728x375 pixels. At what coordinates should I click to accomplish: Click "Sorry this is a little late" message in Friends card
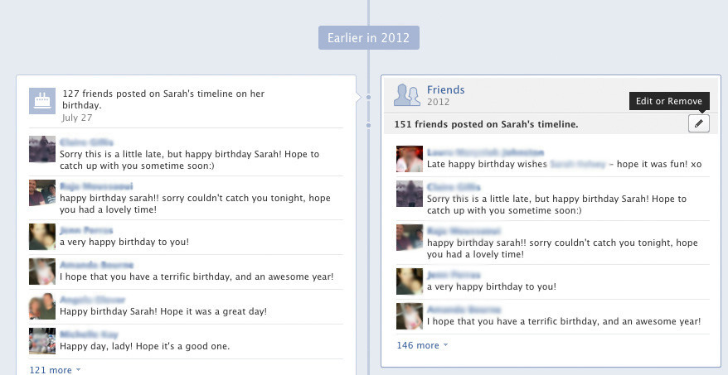tap(556, 204)
